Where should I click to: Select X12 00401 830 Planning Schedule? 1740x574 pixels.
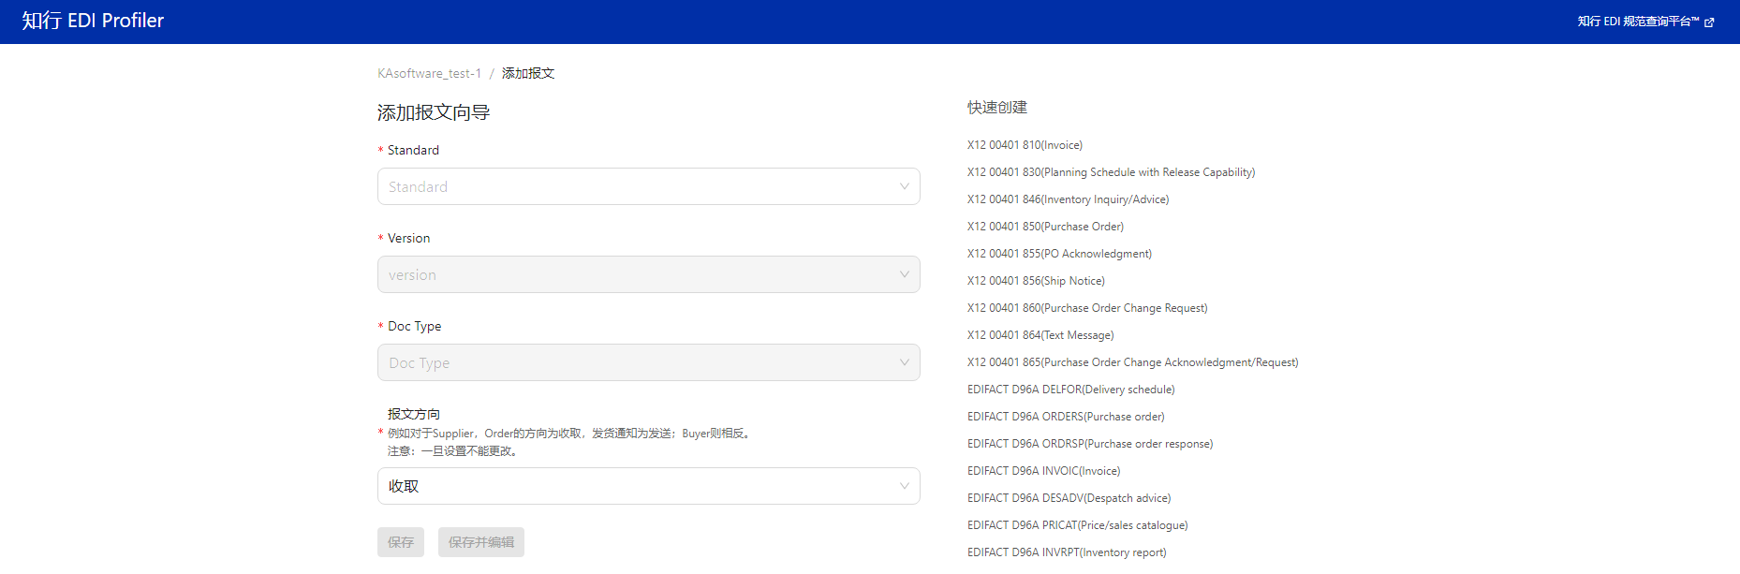click(x=1111, y=172)
